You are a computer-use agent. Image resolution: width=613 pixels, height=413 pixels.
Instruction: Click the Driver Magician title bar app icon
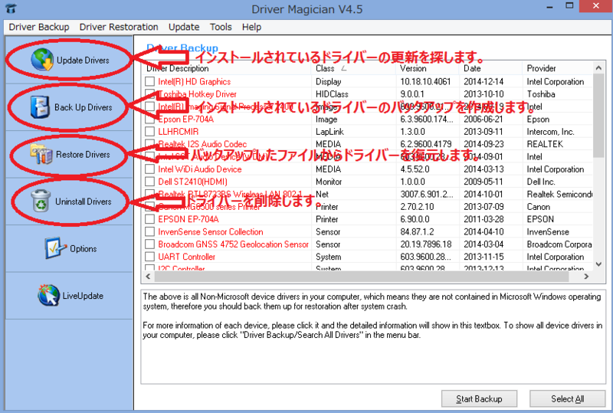[11, 8]
